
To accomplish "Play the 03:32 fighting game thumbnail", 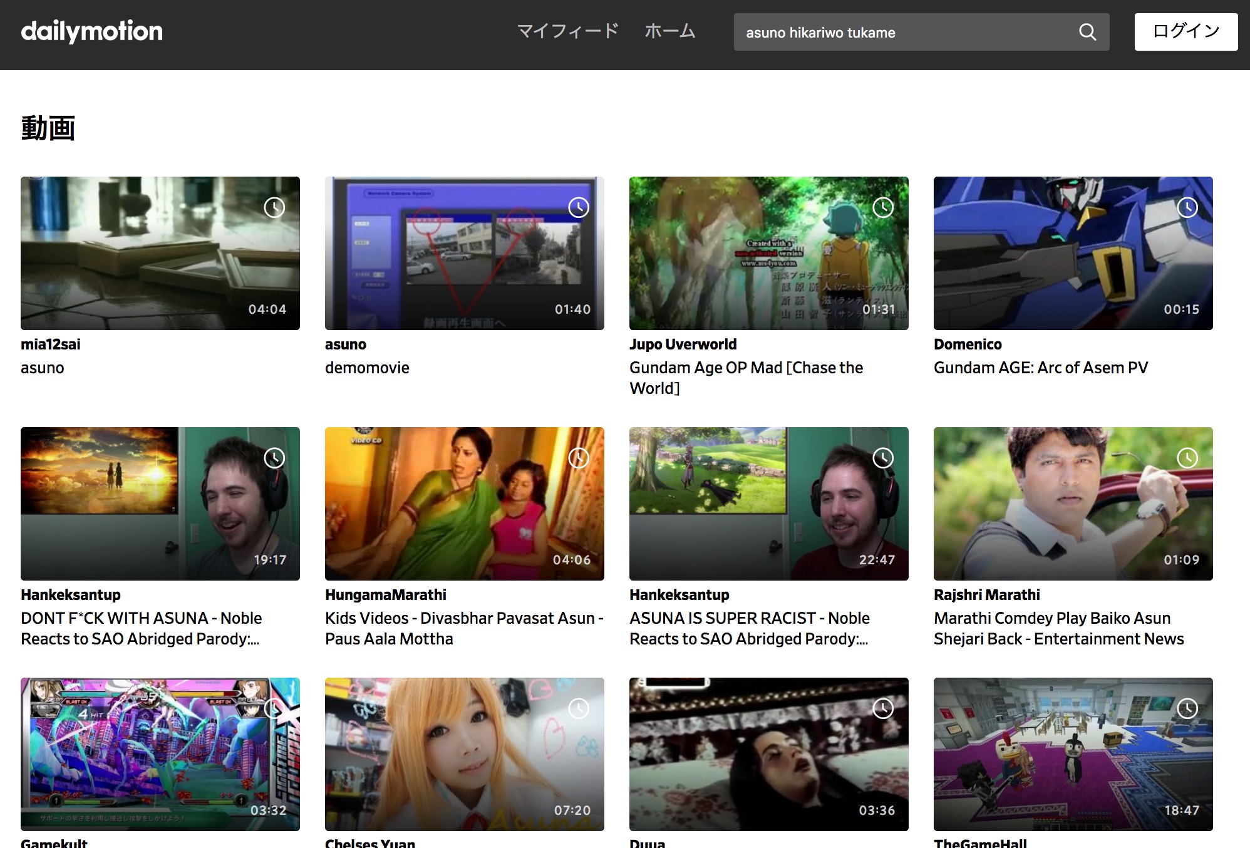I will (x=160, y=754).
